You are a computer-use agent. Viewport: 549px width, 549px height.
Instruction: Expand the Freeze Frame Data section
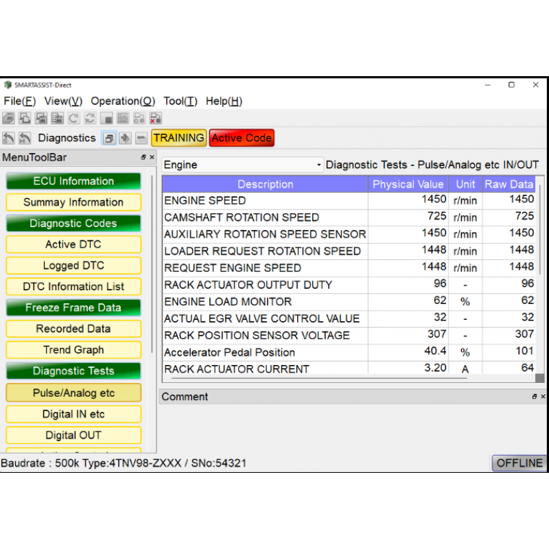click(x=73, y=307)
